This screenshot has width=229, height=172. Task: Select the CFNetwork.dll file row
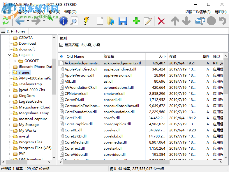(141, 93)
